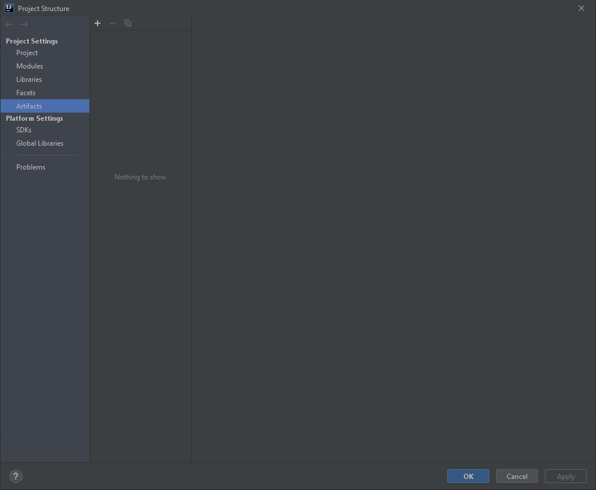Open help with the question mark button
The width and height of the screenshot is (596, 490).
coord(16,476)
